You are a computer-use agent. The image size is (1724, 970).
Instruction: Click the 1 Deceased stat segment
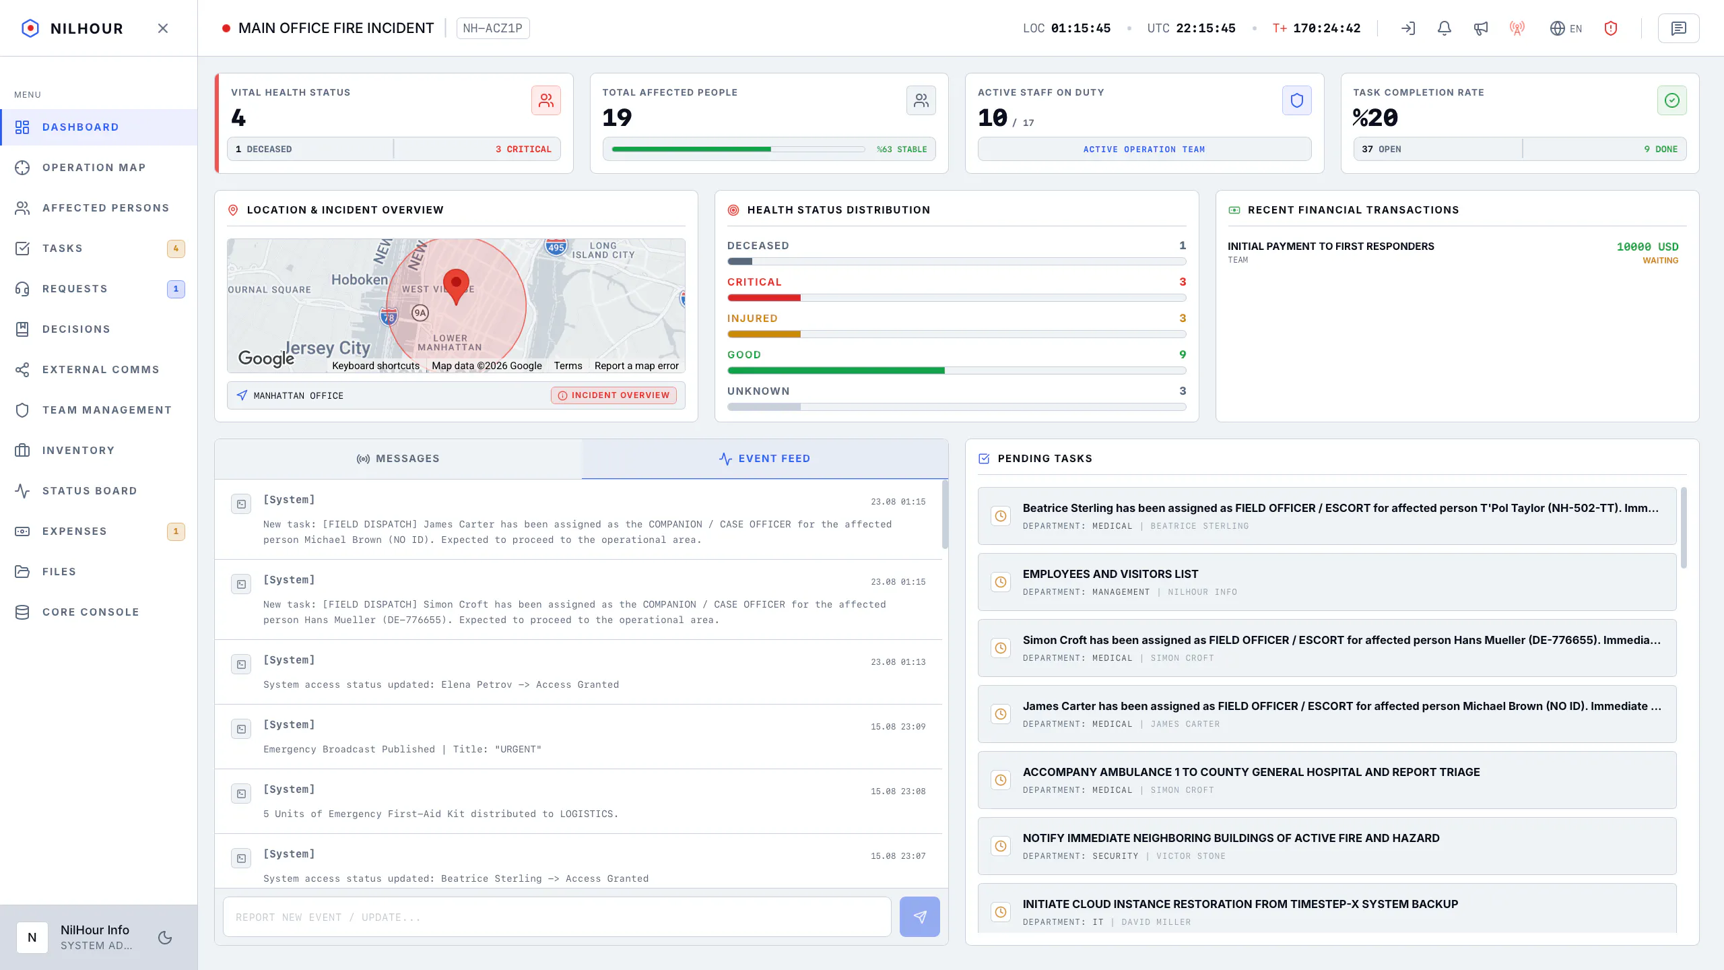(310, 149)
